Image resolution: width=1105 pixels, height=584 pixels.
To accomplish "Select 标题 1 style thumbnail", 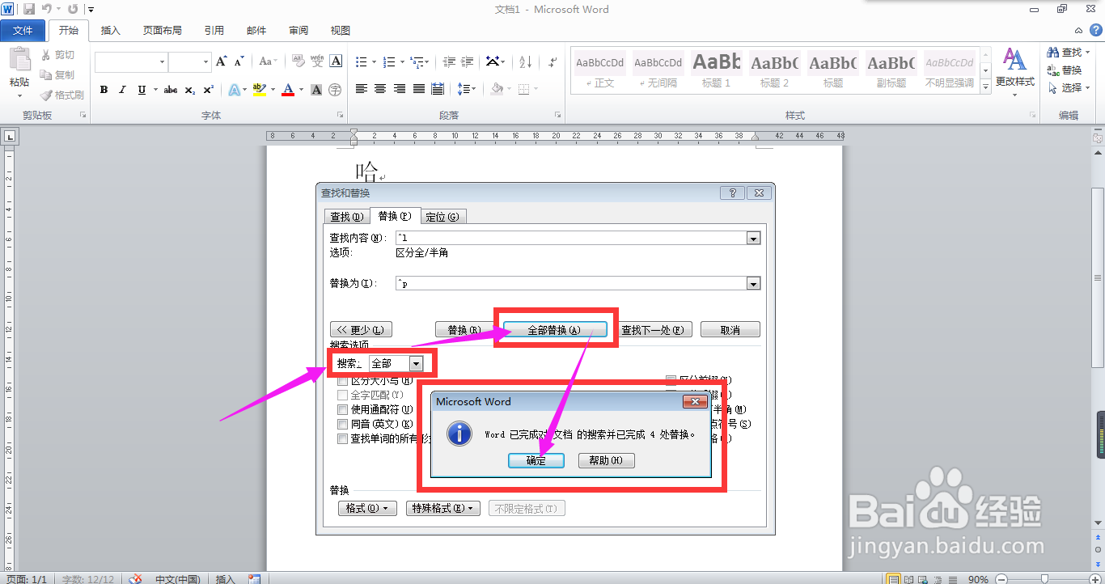I will (716, 70).
